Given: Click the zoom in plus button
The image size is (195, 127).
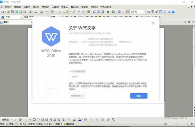Looking at the screenshot, I should click(x=189, y=124).
